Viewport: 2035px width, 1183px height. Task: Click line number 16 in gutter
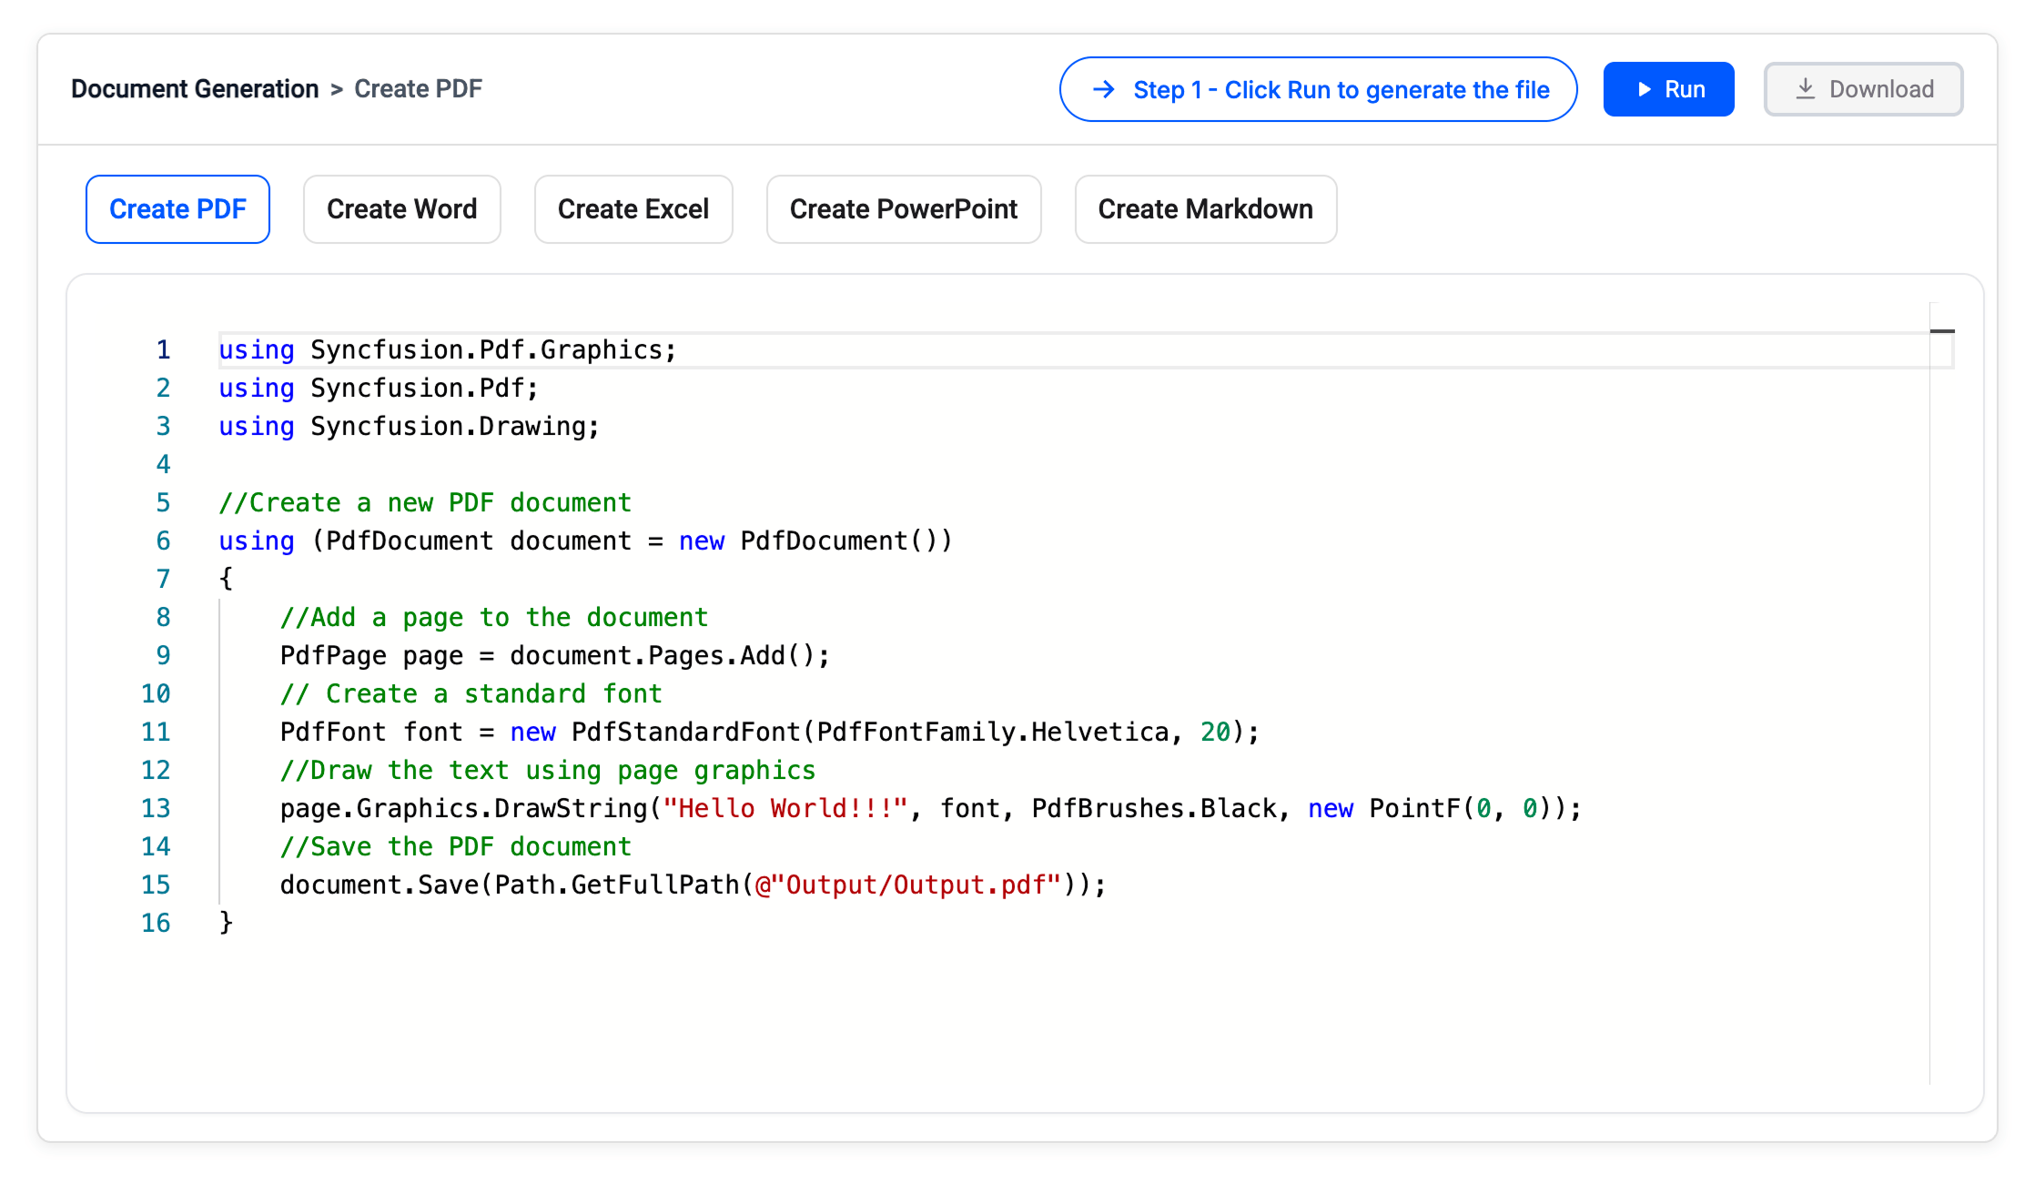[156, 924]
